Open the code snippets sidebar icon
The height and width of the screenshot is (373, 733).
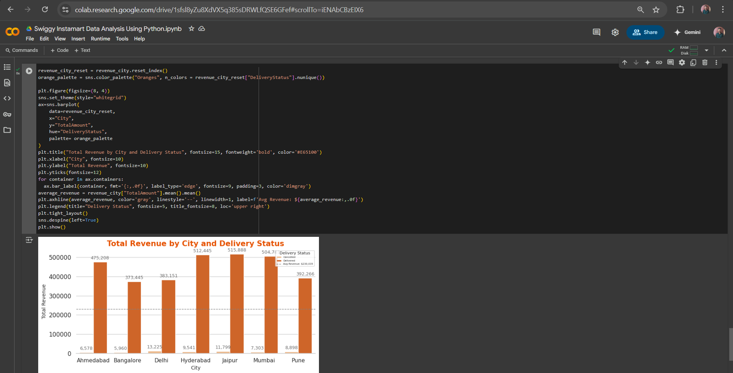click(x=7, y=98)
